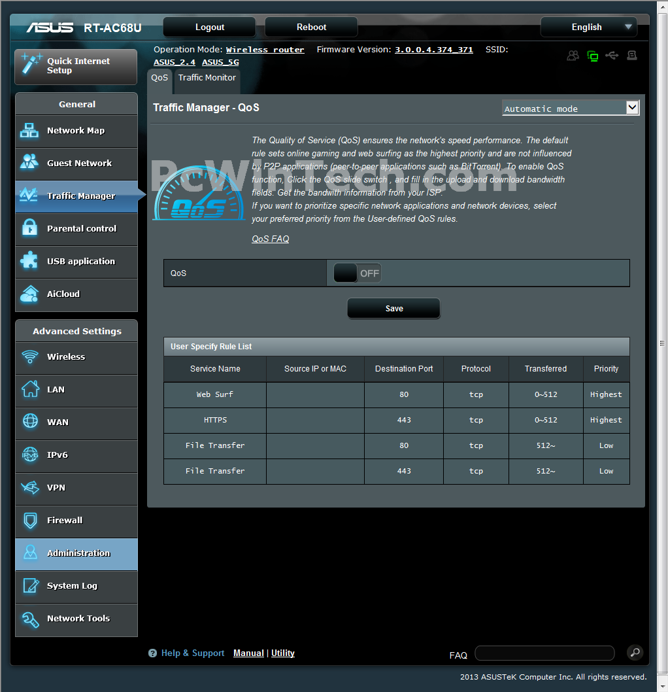Click the Guest Network people icon
This screenshot has height=692, width=668.
[29, 162]
